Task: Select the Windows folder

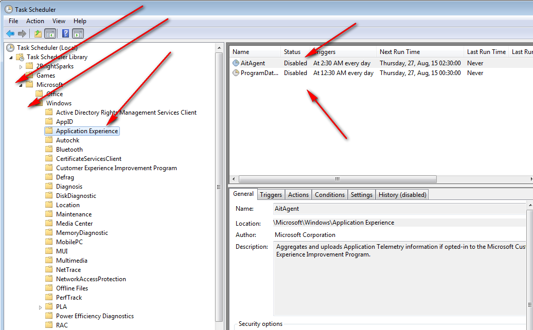Action: point(59,103)
